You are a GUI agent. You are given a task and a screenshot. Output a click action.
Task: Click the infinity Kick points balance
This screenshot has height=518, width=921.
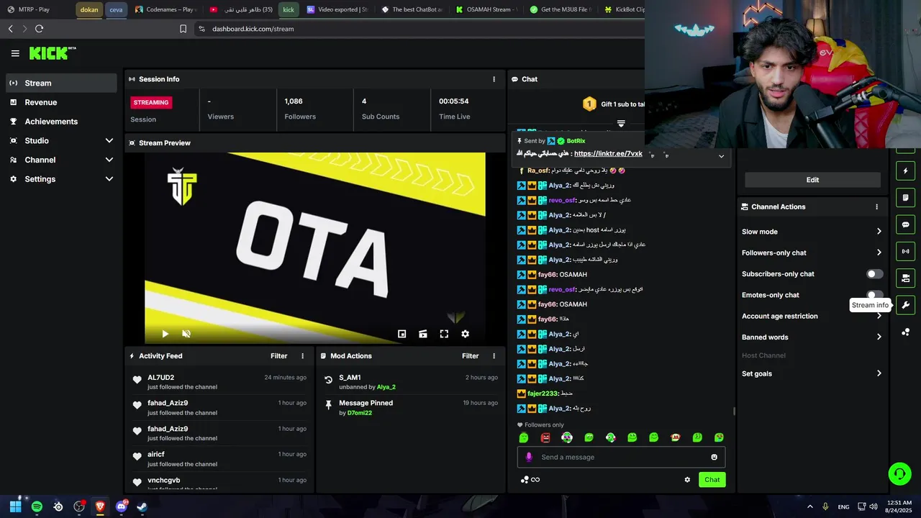pos(530,480)
